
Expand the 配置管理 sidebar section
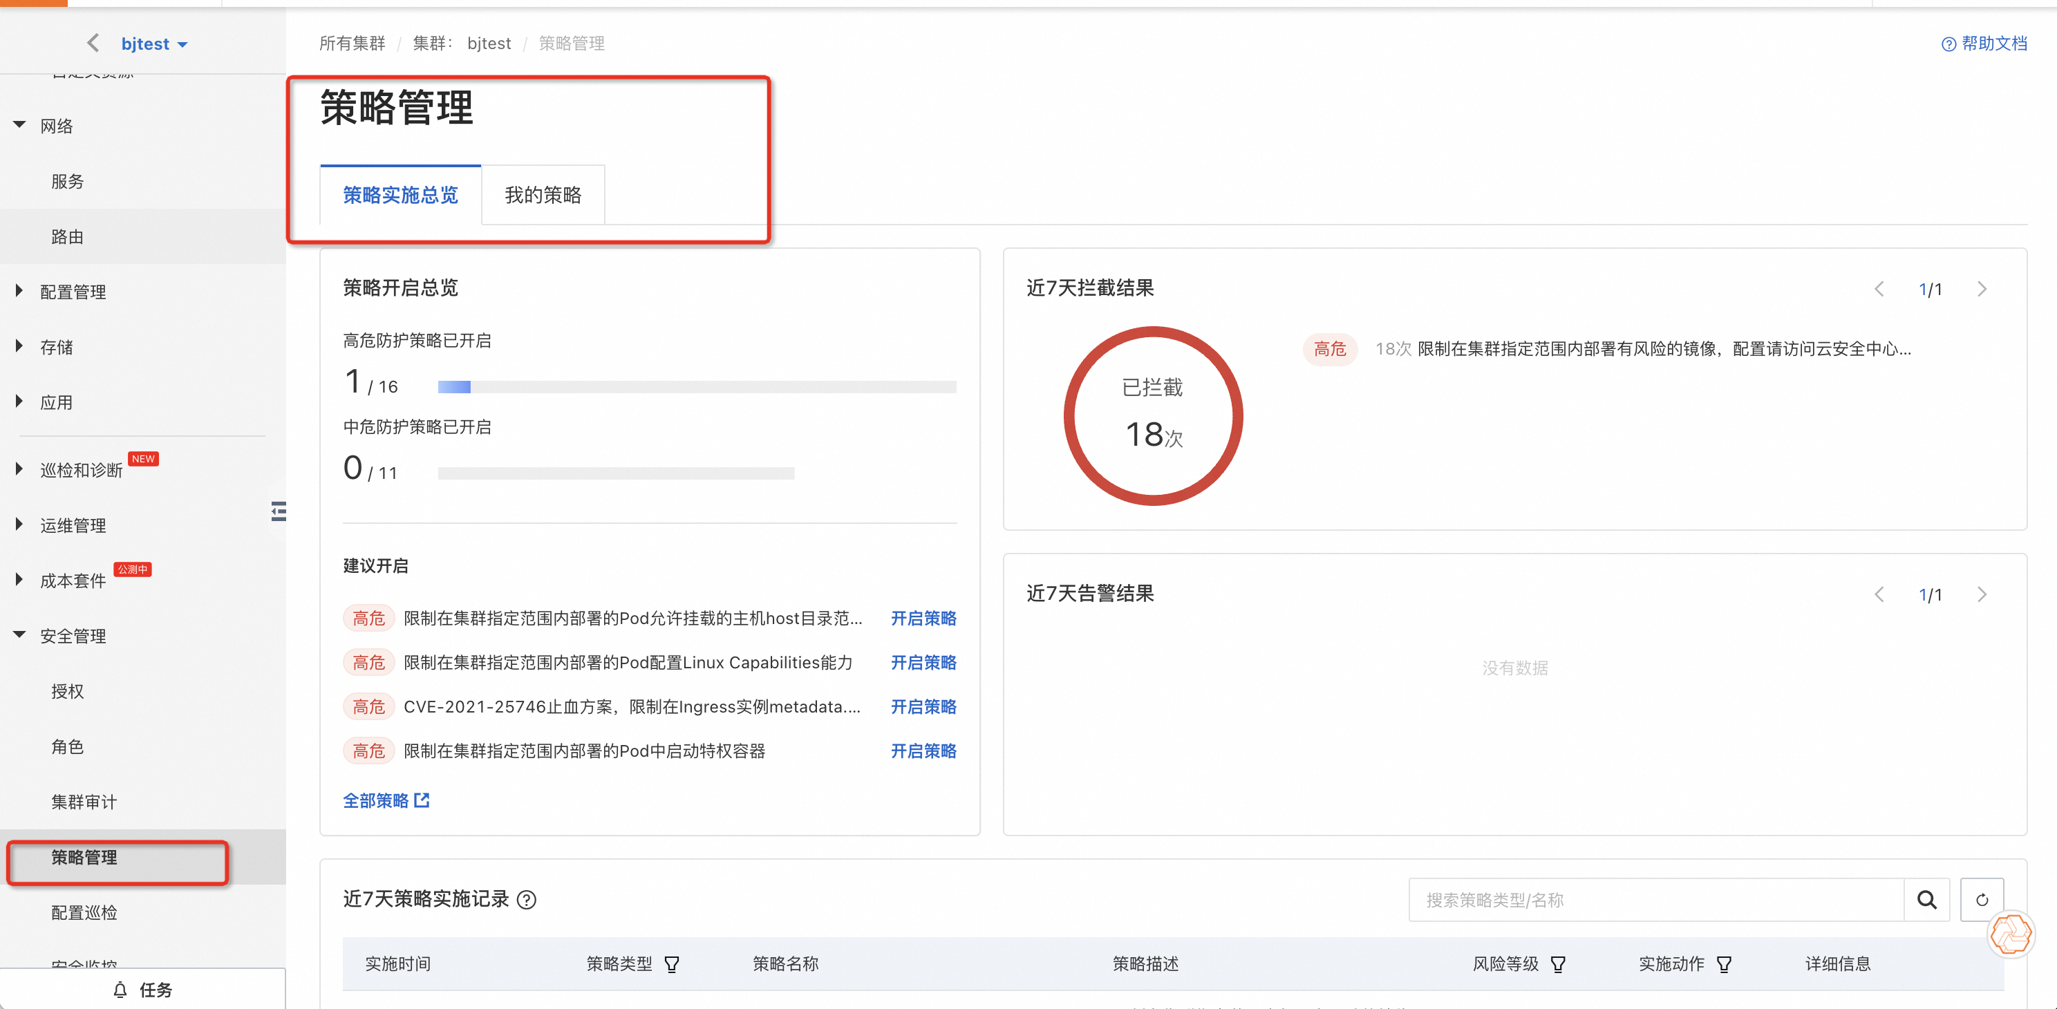(73, 292)
